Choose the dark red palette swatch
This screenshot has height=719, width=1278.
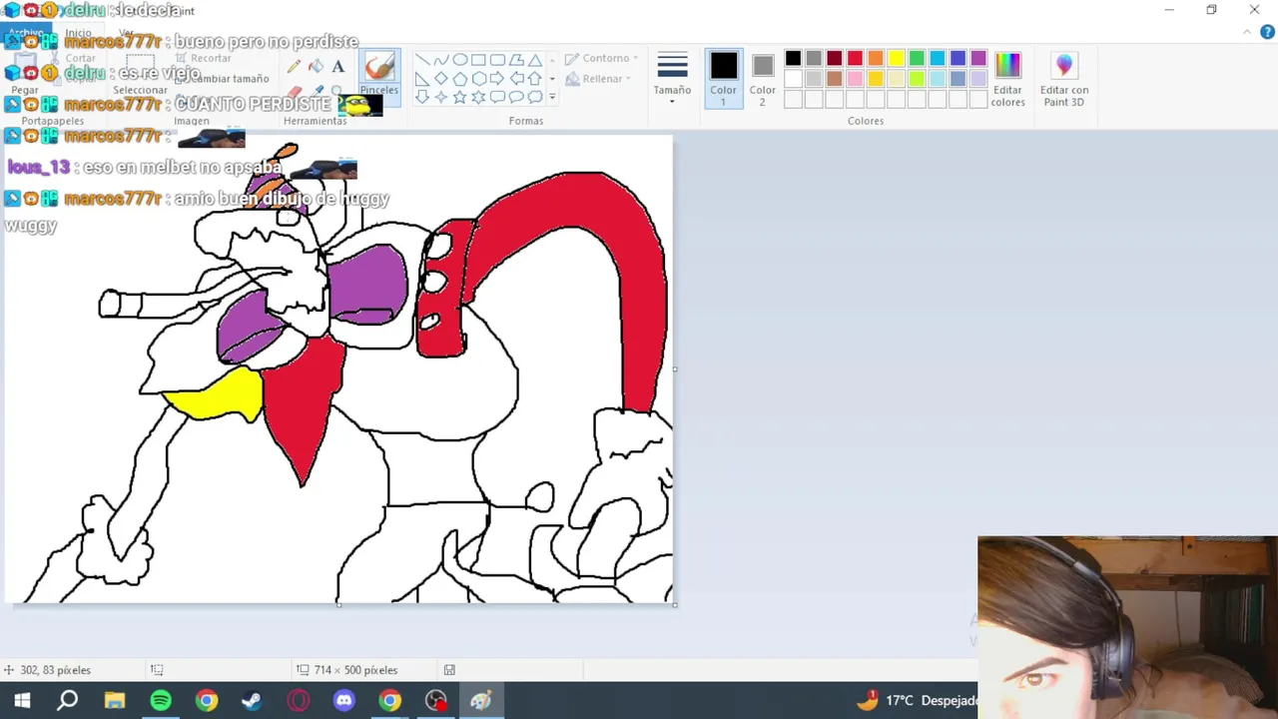[x=834, y=59]
